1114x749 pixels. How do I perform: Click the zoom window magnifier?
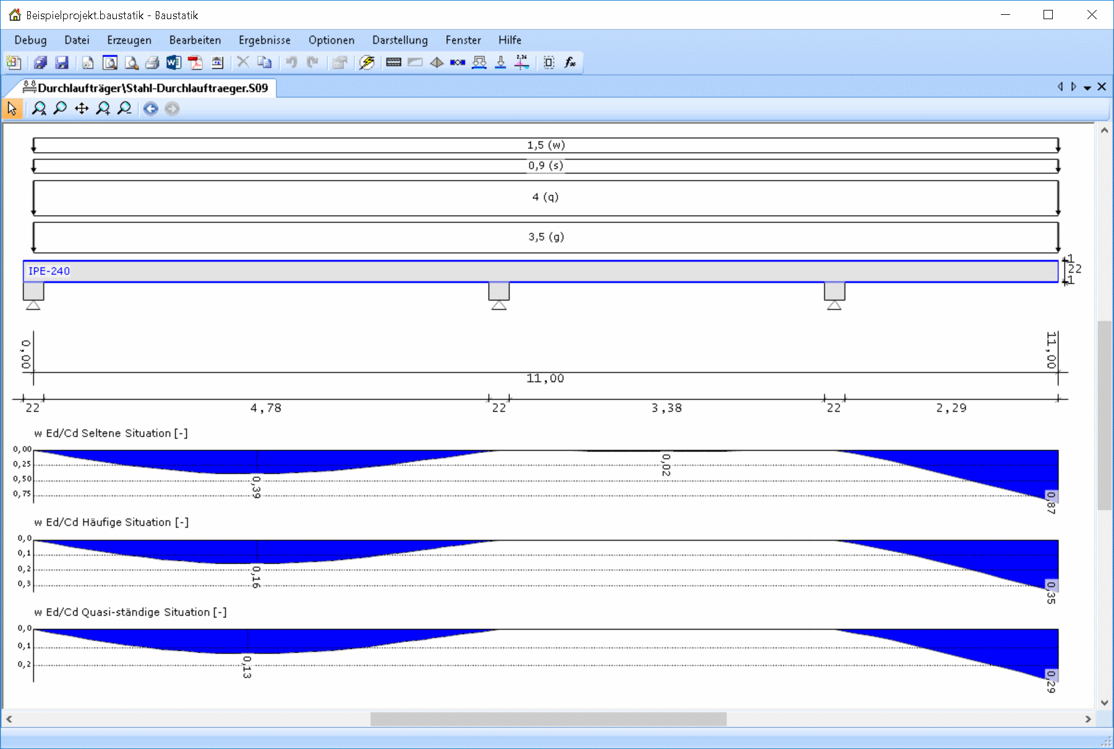[x=60, y=109]
